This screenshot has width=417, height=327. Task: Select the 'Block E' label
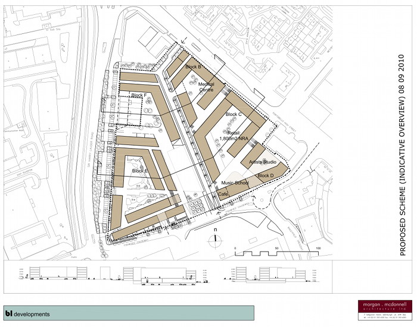[x=140, y=171]
